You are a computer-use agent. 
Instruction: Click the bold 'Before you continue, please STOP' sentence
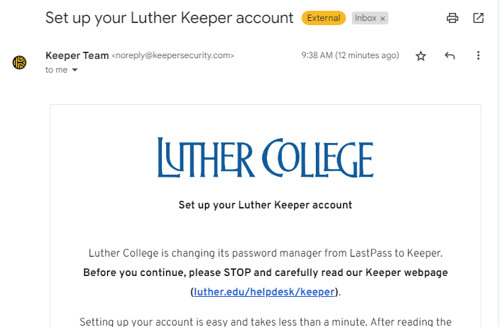[265, 272]
